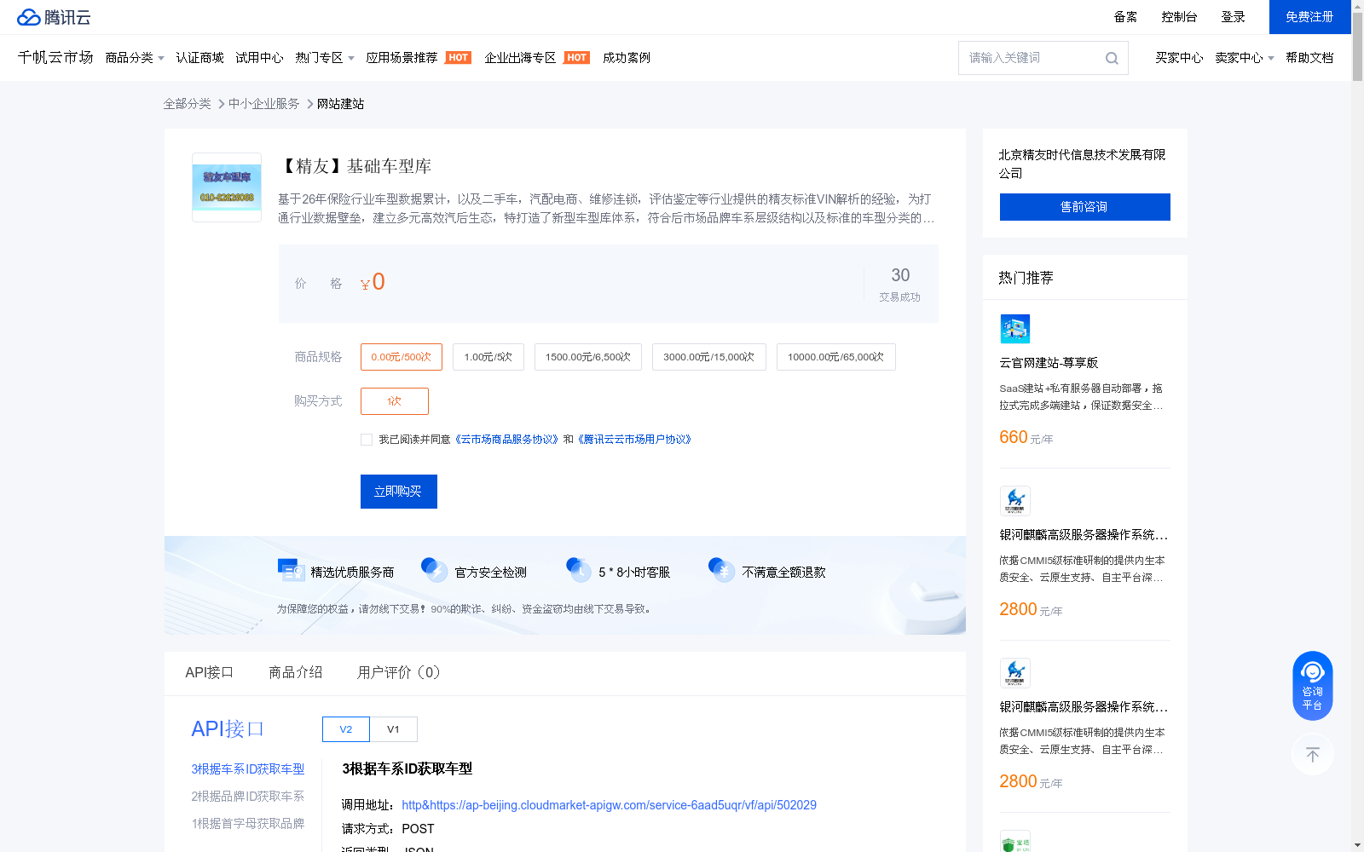Go to 网站建站 breadcrumb
This screenshot has width=1364, height=852.
(341, 104)
